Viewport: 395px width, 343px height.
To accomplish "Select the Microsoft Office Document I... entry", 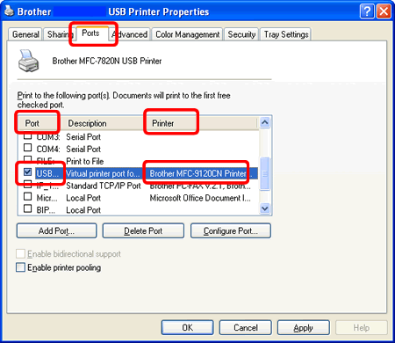I will pos(200,198).
